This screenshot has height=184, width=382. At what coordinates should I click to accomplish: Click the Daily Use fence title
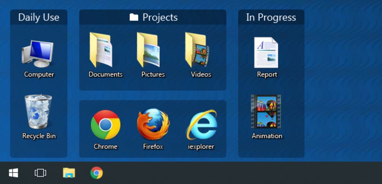39,17
